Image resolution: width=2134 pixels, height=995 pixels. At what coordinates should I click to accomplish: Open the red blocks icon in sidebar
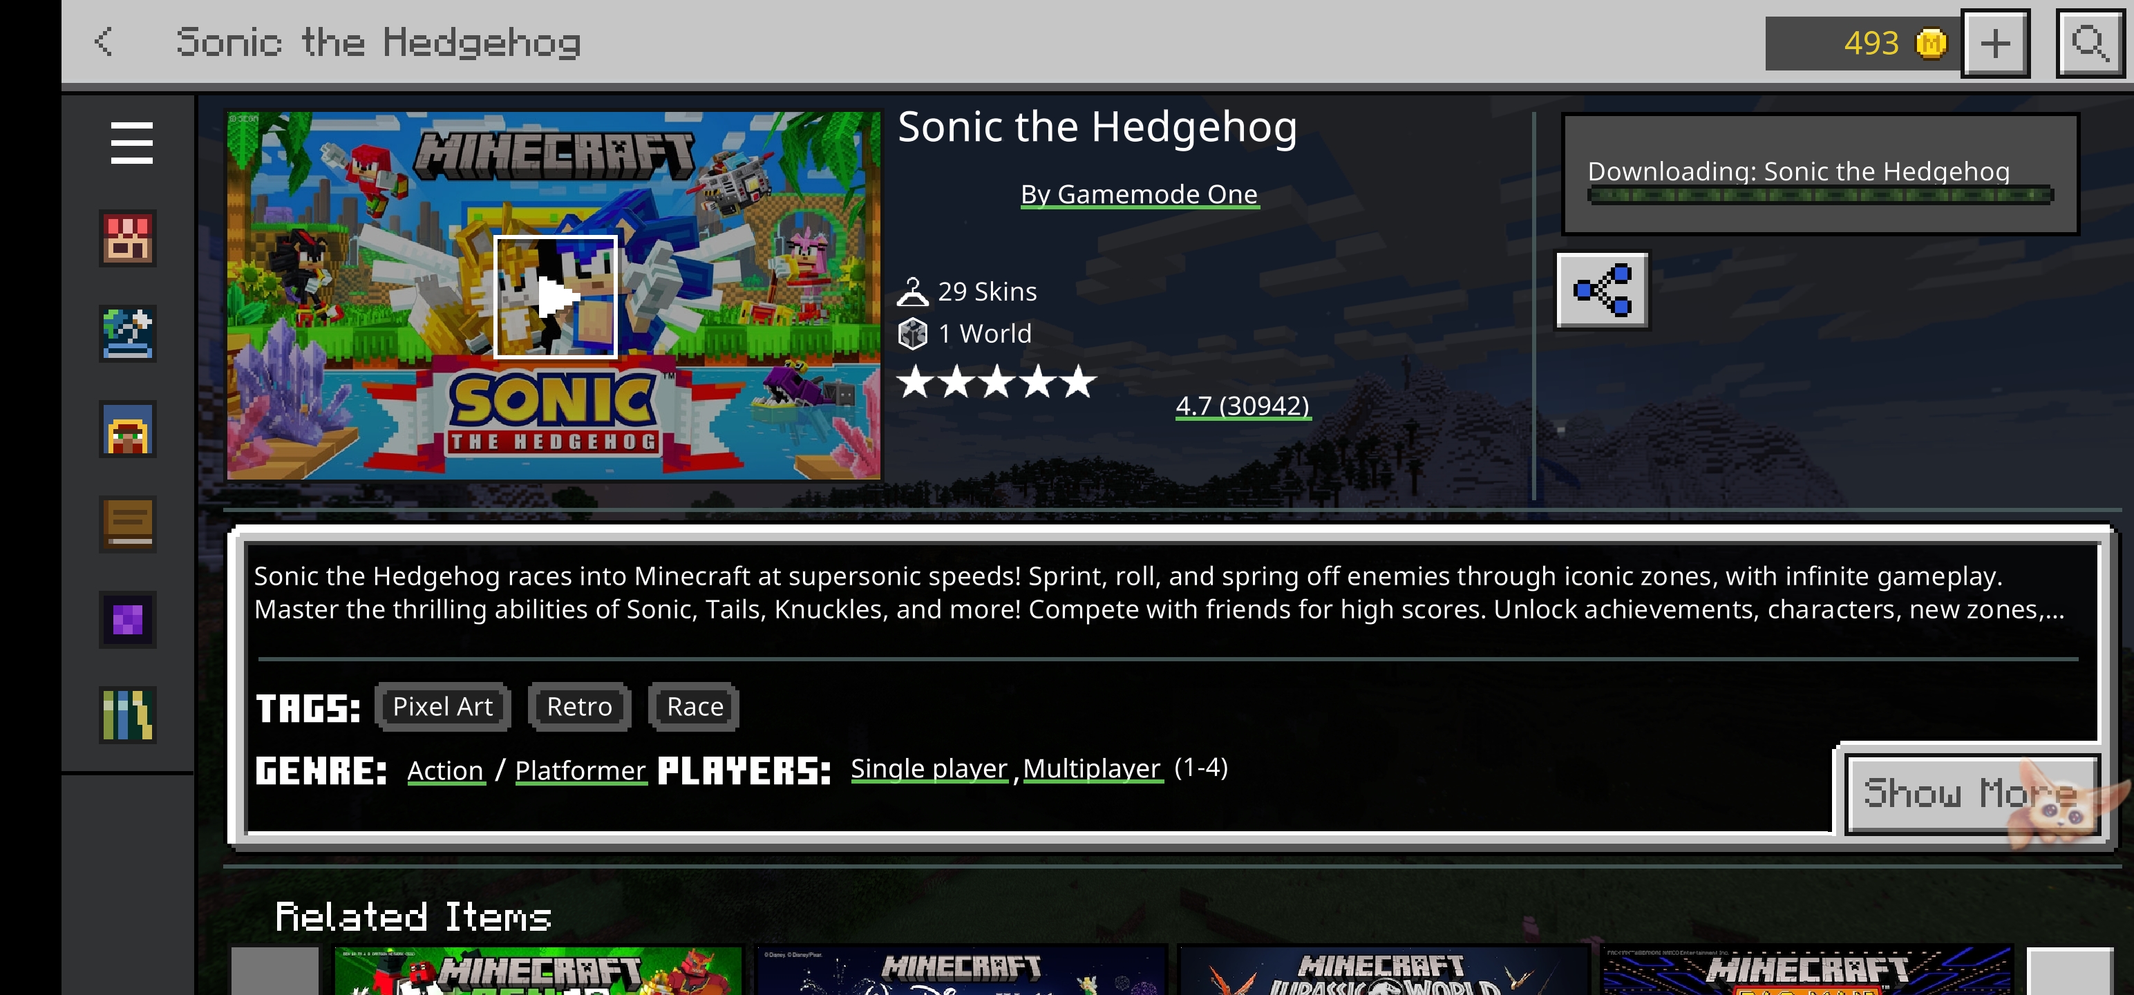(128, 238)
